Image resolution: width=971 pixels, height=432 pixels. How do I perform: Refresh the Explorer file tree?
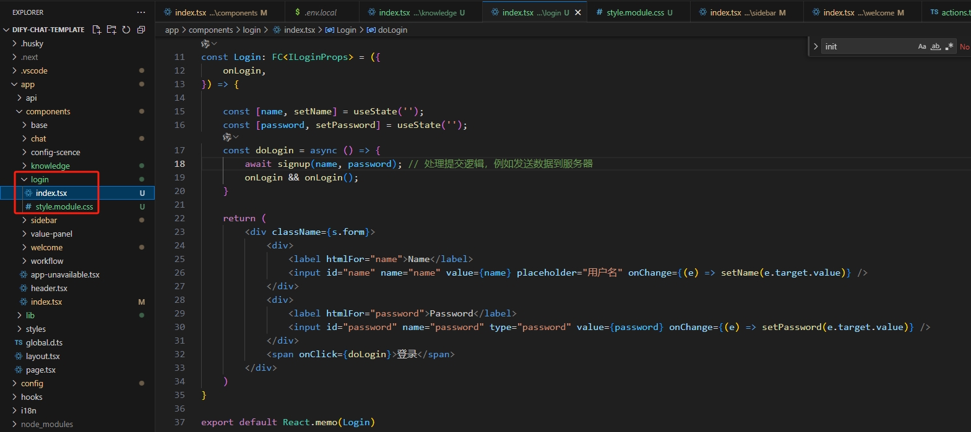click(126, 30)
